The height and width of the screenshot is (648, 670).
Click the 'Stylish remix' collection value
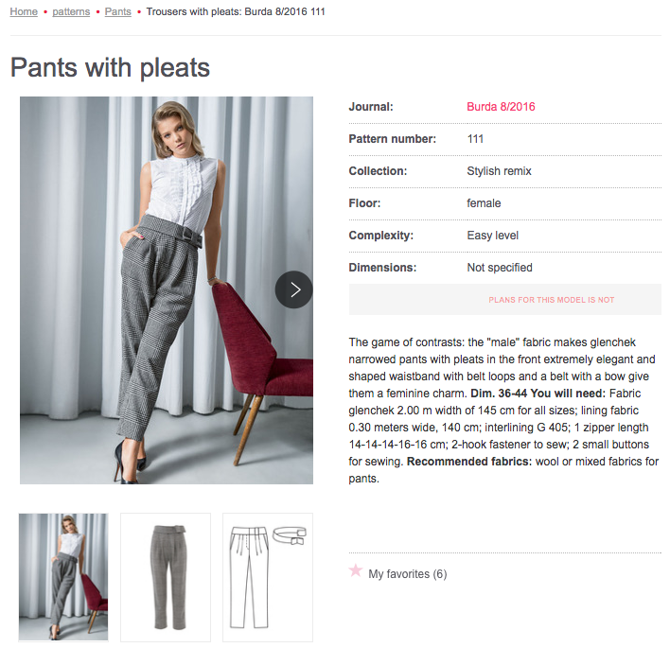(499, 171)
